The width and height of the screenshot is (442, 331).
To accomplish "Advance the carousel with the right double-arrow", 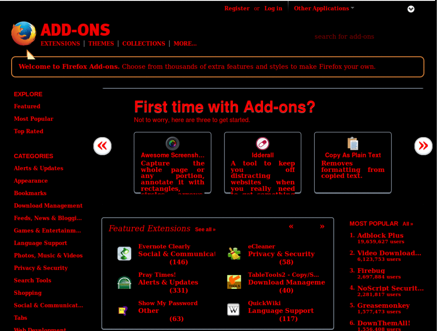I will 423,146.
